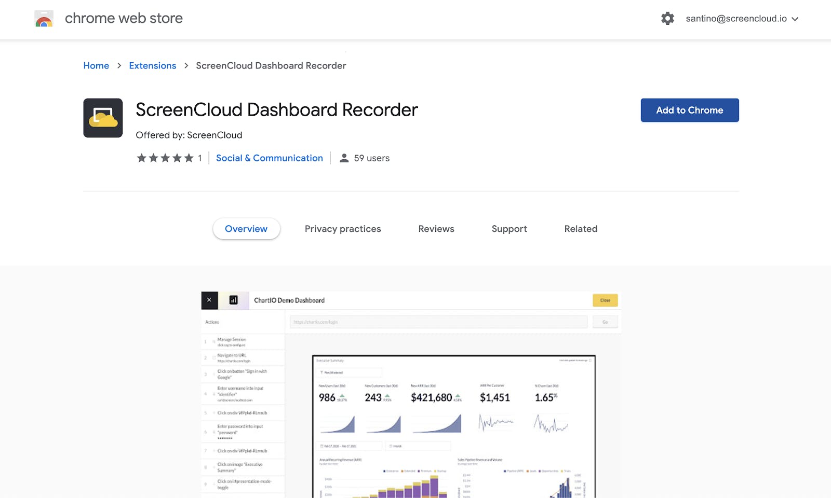Select the Overview tab
The height and width of the screenshot is (498, 831).
click(246, 229)
